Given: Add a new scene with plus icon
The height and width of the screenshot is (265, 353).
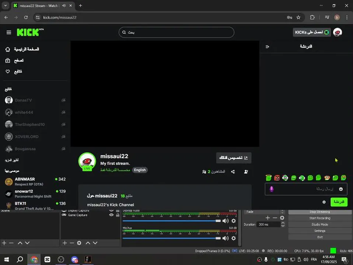Looking at the screenshot, I should pos(4,243).
